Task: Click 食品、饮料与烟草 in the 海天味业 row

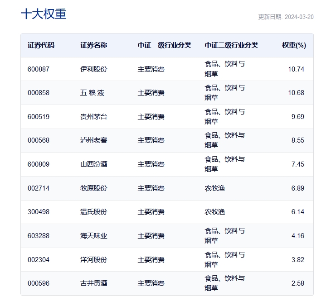Action: point(224,235)
